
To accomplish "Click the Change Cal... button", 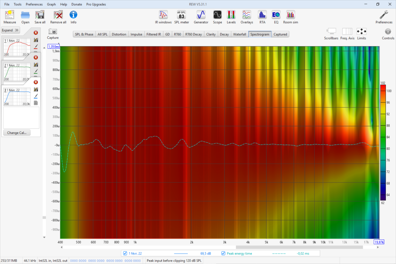I will pos(17,133).
